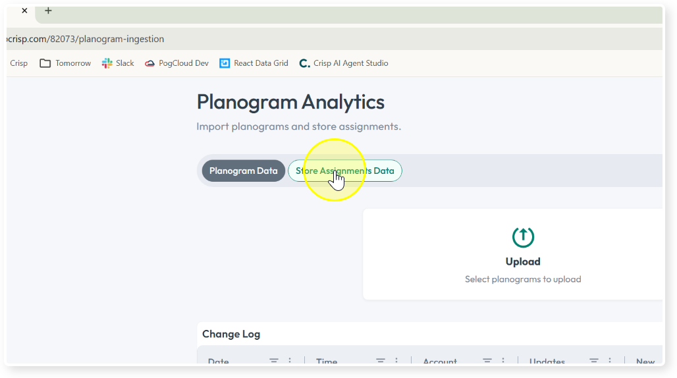Open the Slack bookmark icon
Screen dimensions: 677x378
tap(107, 63)
